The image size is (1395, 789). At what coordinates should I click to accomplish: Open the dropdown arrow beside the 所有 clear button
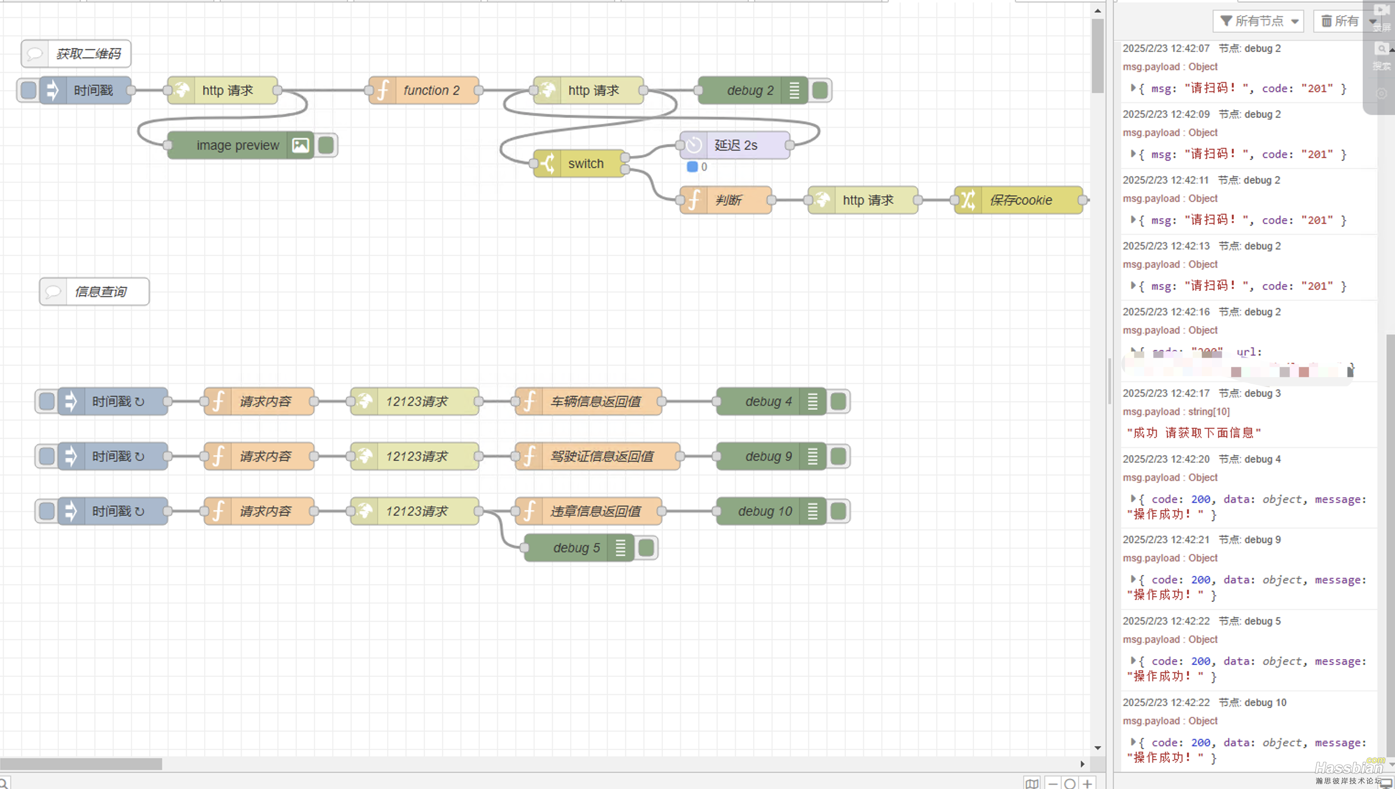1373,21
